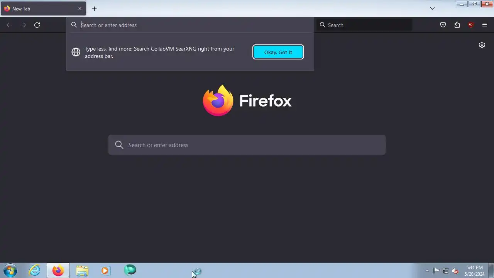494x278 pixels.
Task: Open the Extensions puzzle icon
Action: click(x=457, y=25)
